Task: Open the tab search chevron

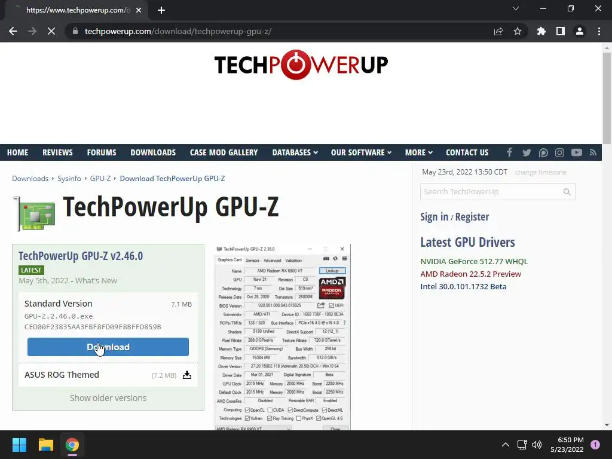Action: (516, 8)
